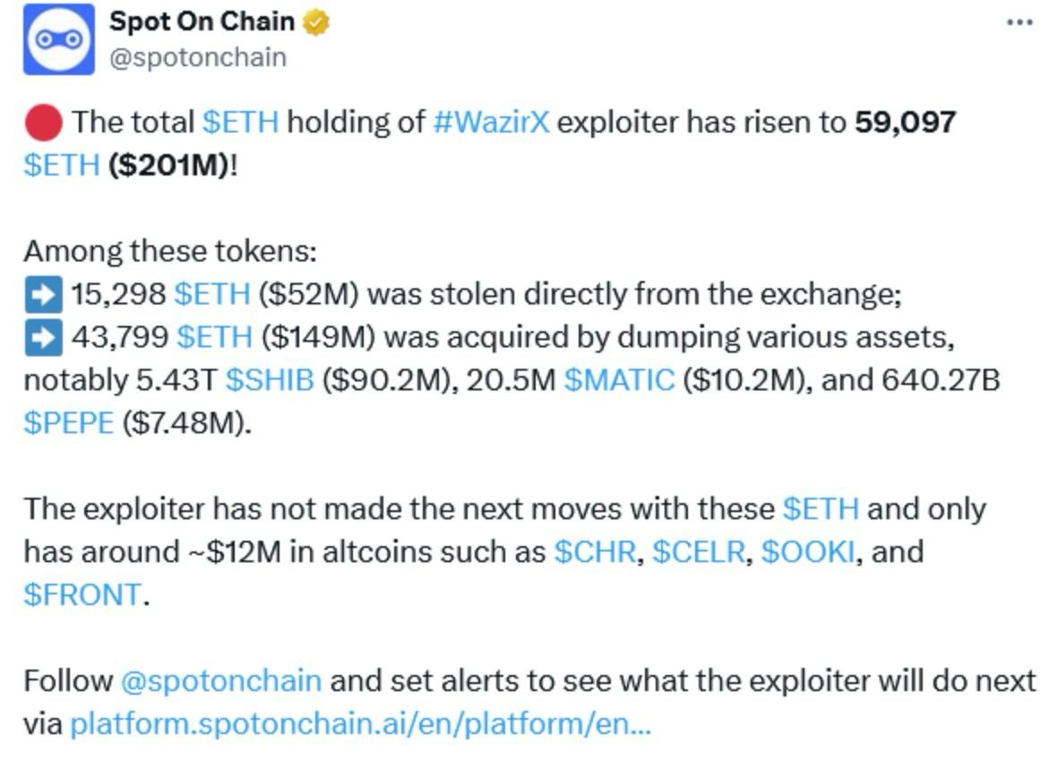Click $ETH cashtag after "The total"
The height and width of the screenshot is (761, 1057).
tap(241, 122)
